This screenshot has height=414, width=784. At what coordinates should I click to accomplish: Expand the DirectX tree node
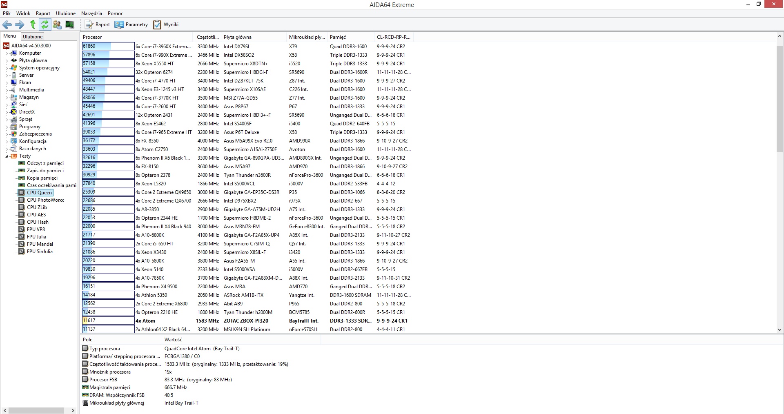pyautogui.click(x=7, y=112)
